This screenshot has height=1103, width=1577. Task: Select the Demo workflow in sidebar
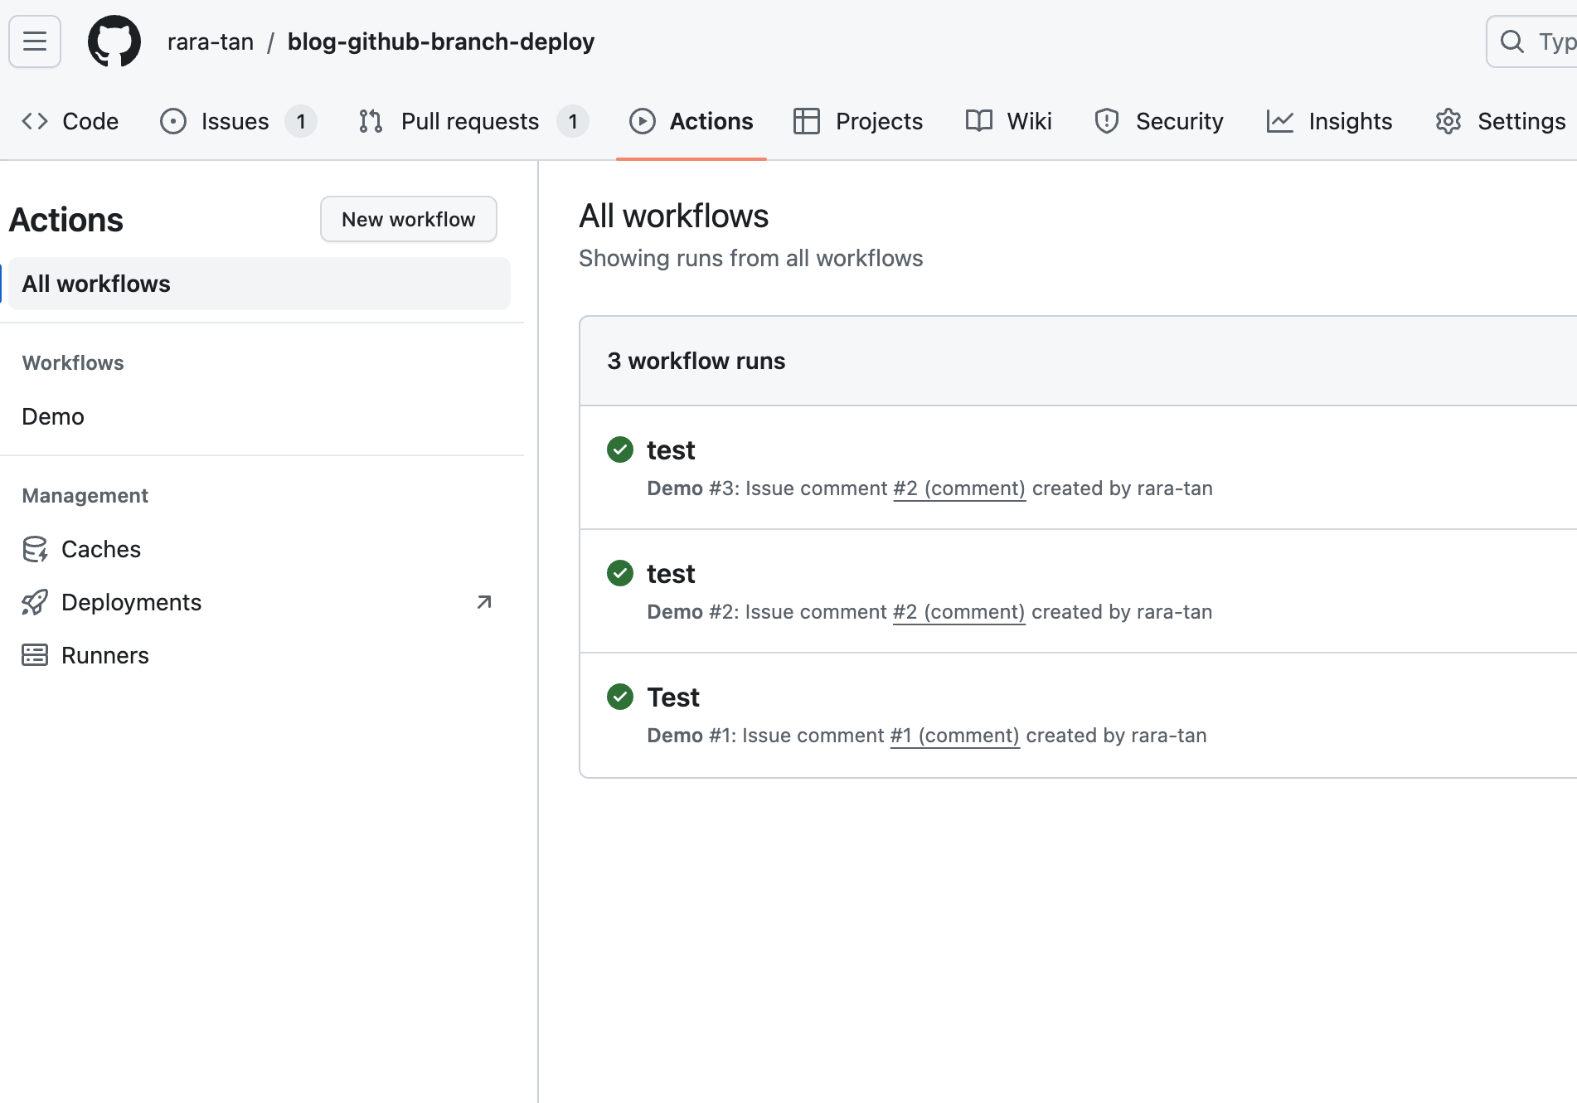click(53, 416)
